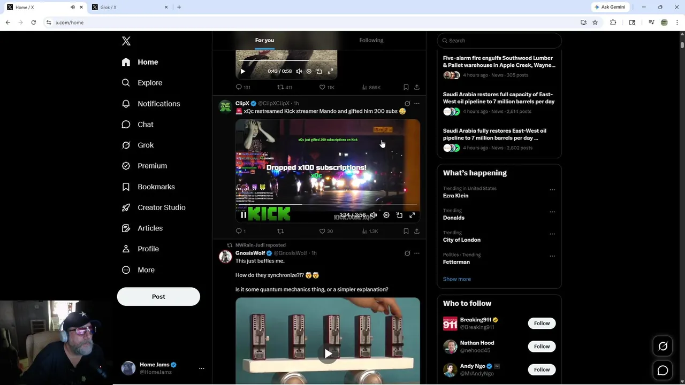Open Home in the sidebar
This screenshot has width=685, height=385.
[x=140, y=62]
